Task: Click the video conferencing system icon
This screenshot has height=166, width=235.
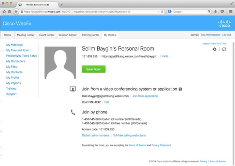Action: click(73, 89)
